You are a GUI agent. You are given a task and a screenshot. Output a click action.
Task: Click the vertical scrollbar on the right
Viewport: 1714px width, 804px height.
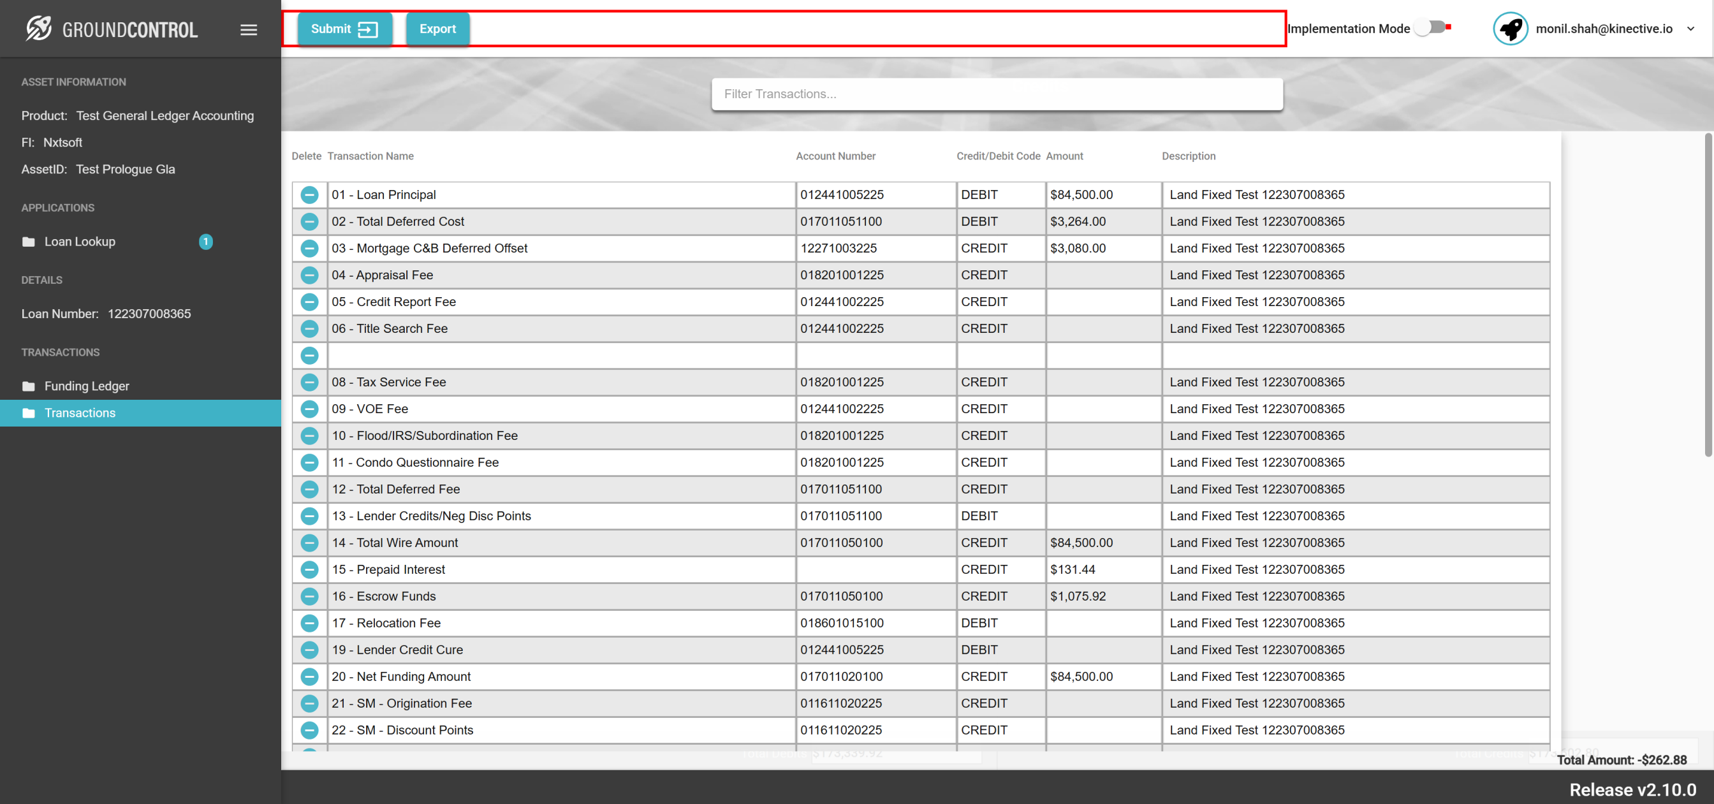pos(1708,294)
